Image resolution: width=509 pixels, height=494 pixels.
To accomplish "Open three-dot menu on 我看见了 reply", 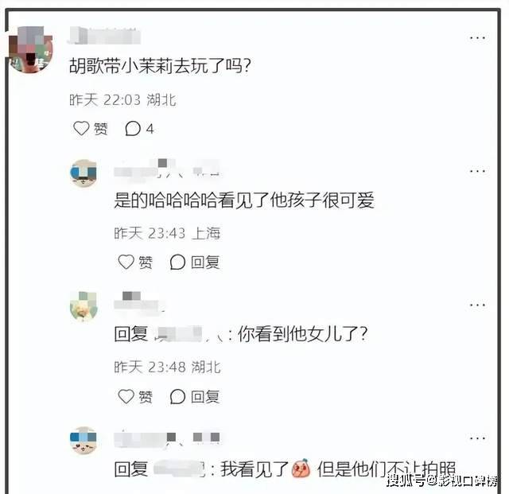I will (x=477, y=438).
